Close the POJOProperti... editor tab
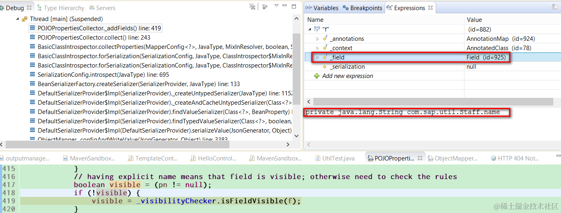561x213 pixels. 420,158
